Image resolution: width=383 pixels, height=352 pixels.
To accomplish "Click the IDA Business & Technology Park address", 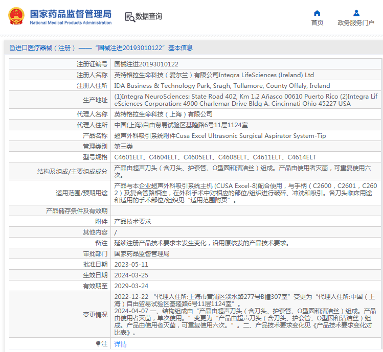I will click(222, 86).
